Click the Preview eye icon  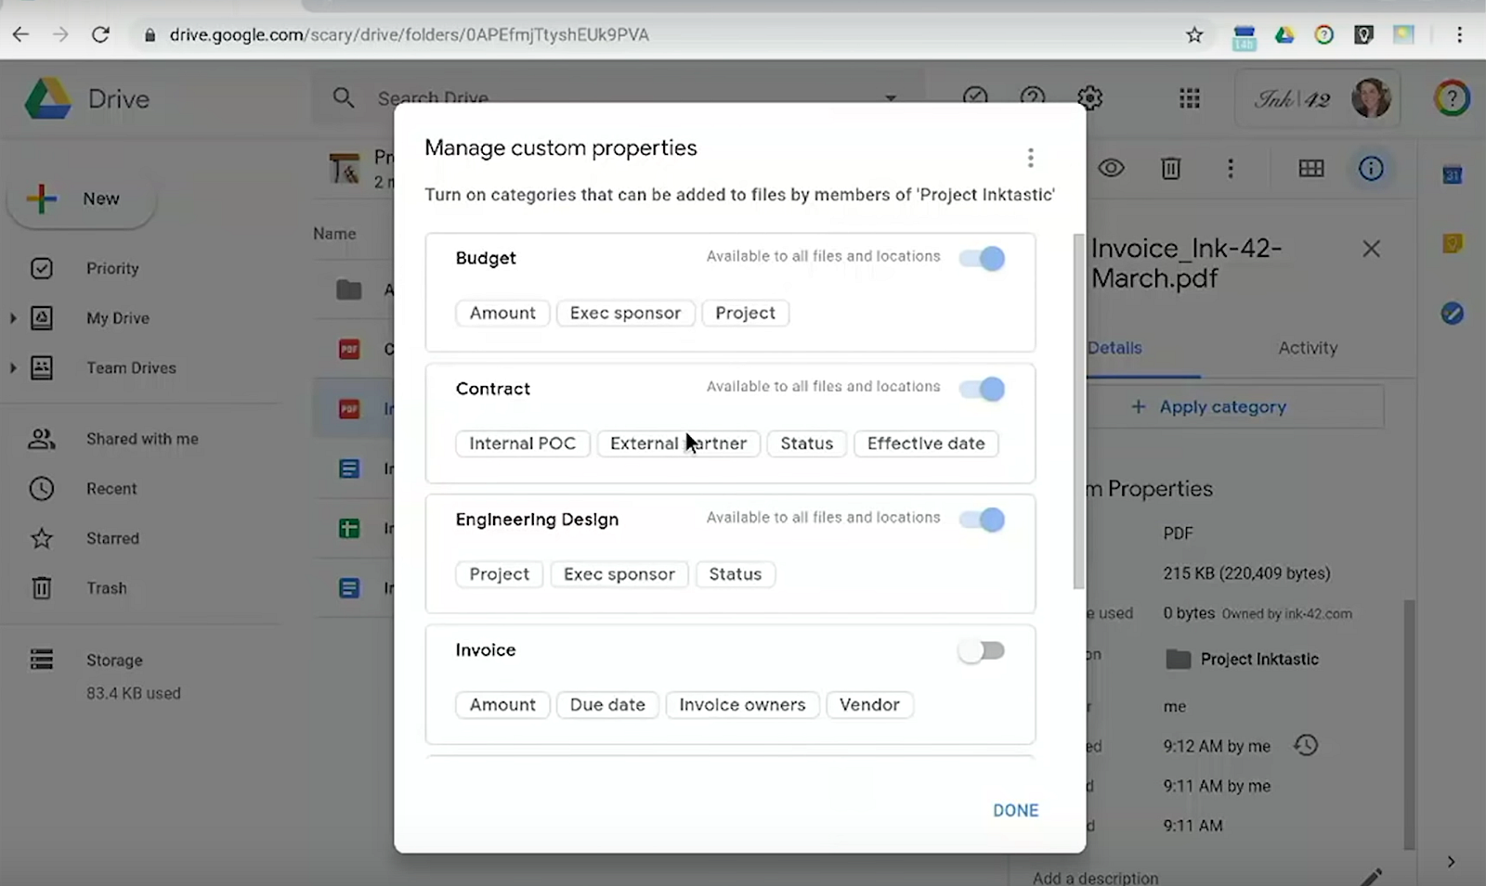[x=1111, y=168]
